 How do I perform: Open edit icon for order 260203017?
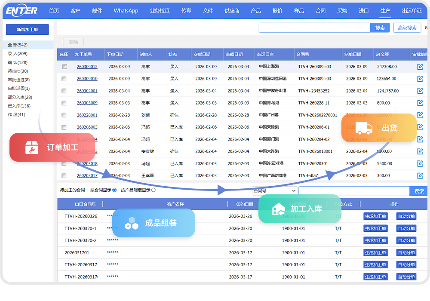(420, 175)
